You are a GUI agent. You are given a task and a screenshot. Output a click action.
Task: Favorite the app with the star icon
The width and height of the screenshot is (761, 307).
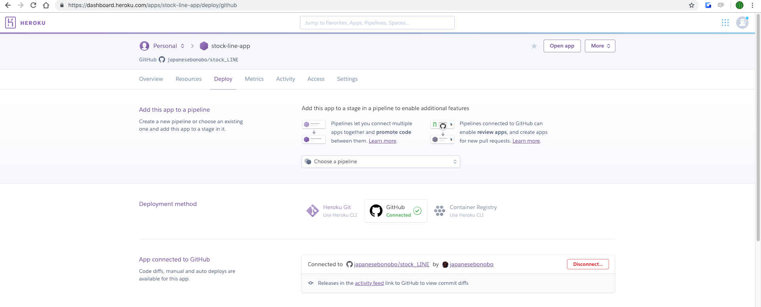(x=534, y=46)
